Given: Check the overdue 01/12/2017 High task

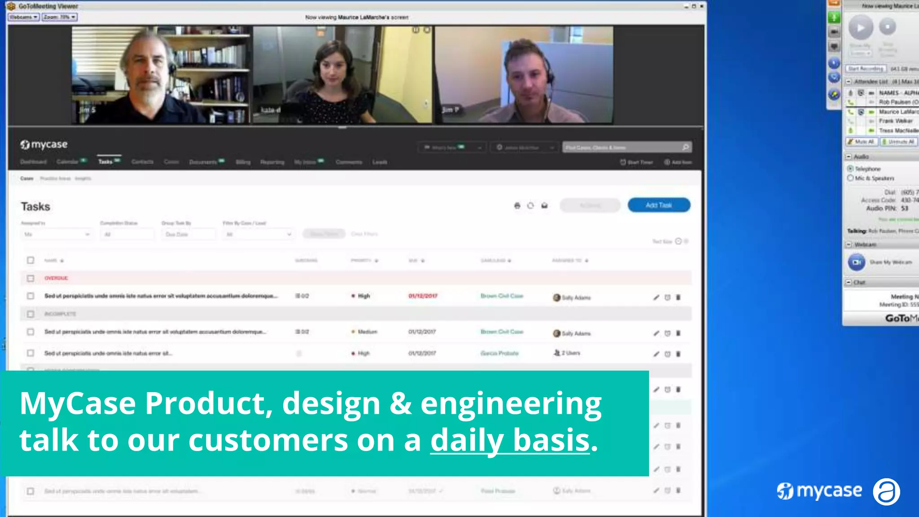Looking at the screenshot, I should 31,296.
